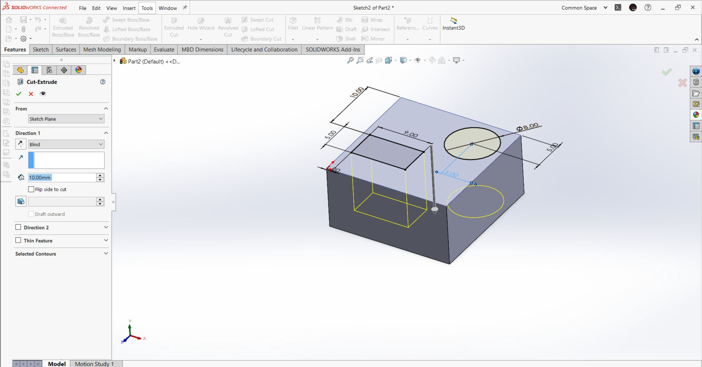Click the Zoom to Fit magnifier icon
Image resolution: width=702 pixels, height=367 pixels.
point(350,60)
